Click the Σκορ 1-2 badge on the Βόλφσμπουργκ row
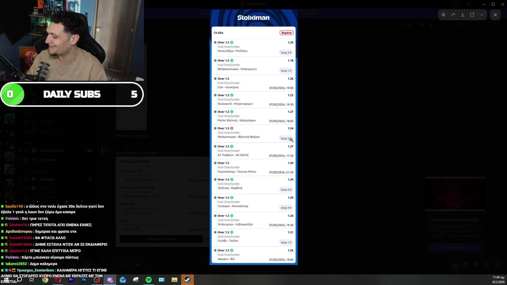This screenshot has width=507, height=285. click(x=286, y=71)
